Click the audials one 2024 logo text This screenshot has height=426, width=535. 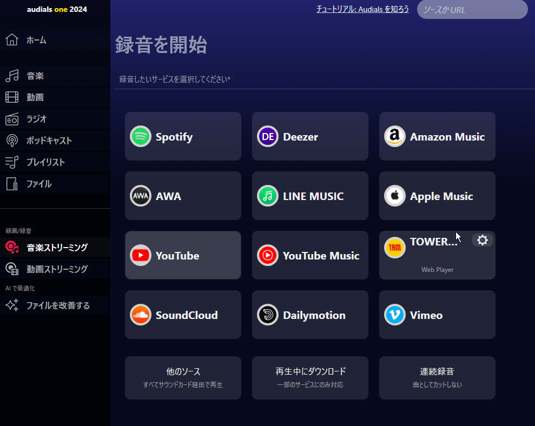[57, 9]
